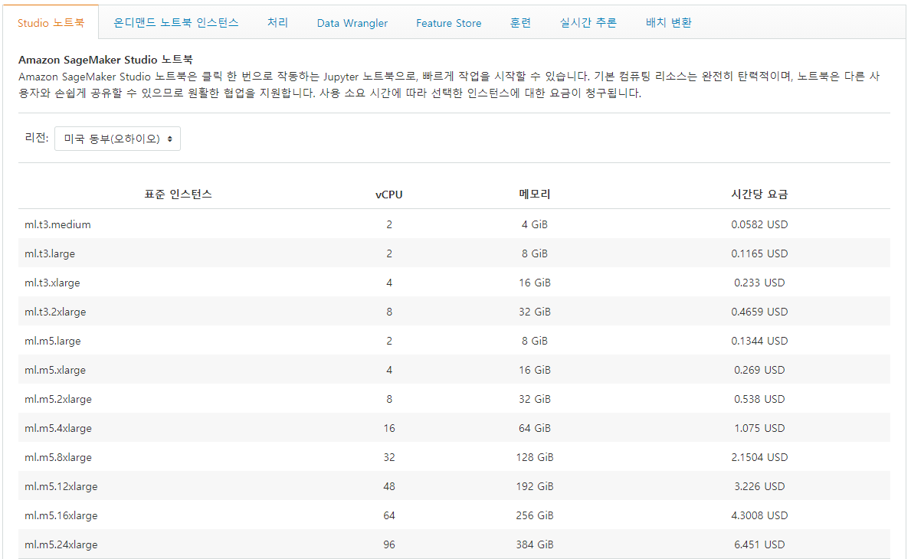Viewport: 911px width, 559px height.
Task: Select the ml.t3.2xlarge instance name
Action: 55,312
